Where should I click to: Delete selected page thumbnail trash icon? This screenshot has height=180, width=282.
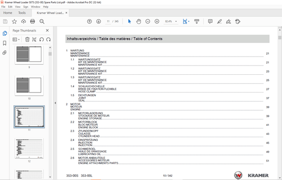click(27, 39)
